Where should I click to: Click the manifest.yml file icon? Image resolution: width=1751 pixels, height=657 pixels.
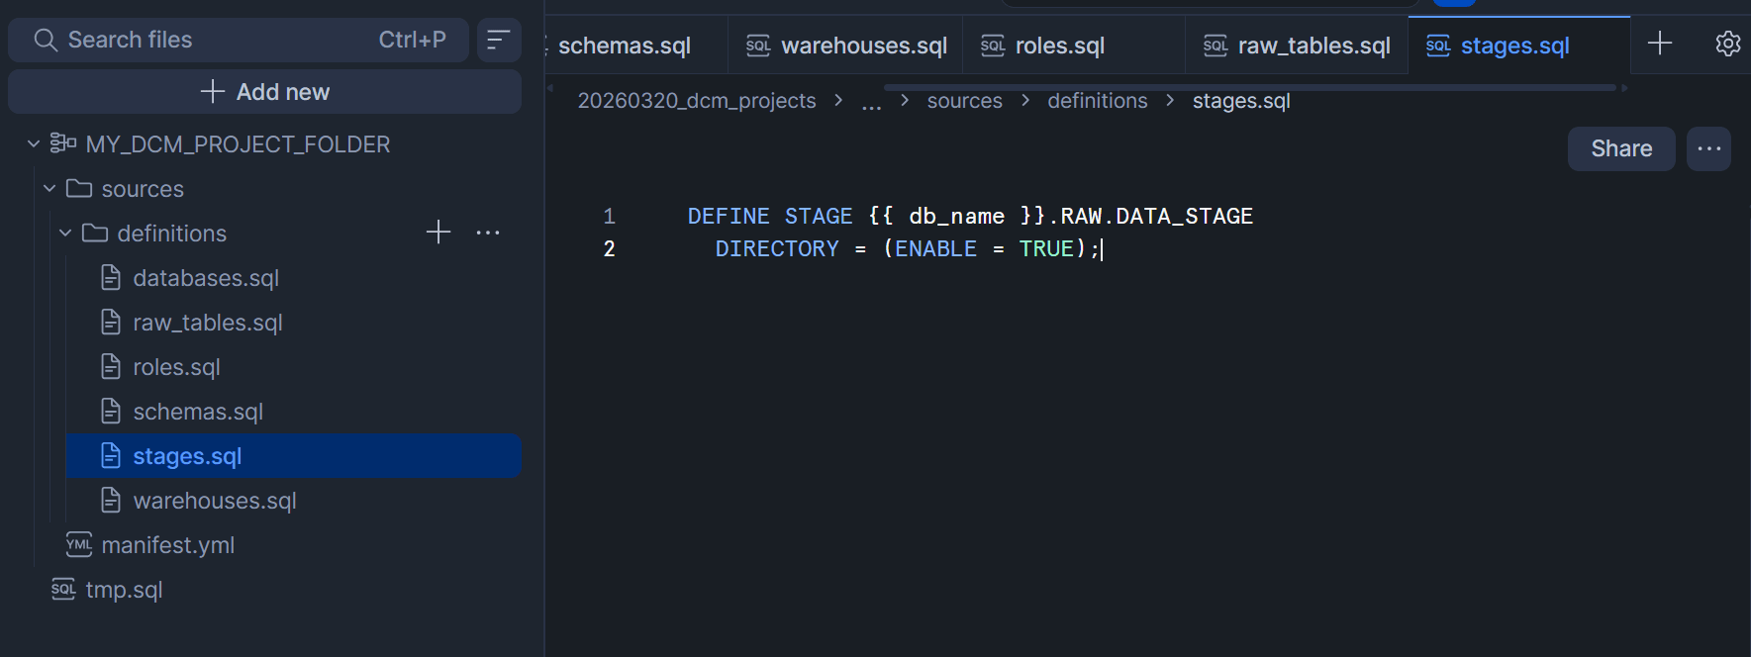click(78, 545)
